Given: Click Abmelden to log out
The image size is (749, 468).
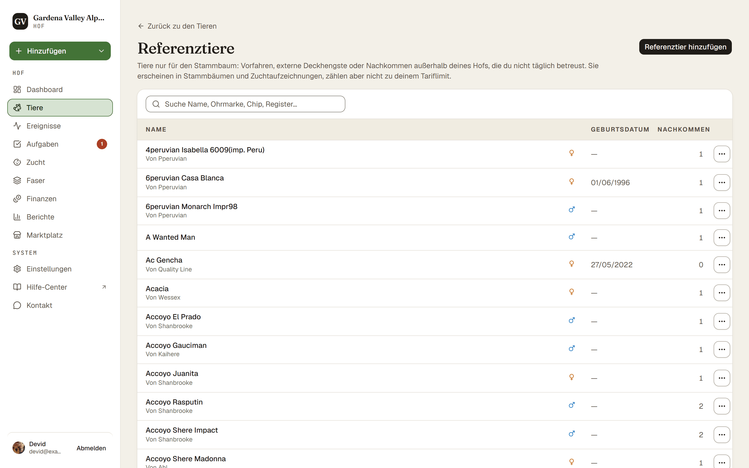Looking at the screenshot, I should point(91,448).
